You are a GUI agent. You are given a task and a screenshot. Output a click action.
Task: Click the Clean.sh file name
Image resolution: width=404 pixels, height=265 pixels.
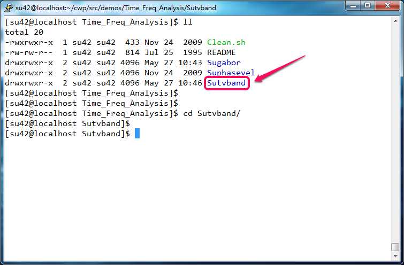click(226, 42)
